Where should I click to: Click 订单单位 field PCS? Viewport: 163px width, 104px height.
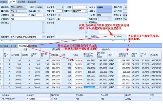coord(19,15)
